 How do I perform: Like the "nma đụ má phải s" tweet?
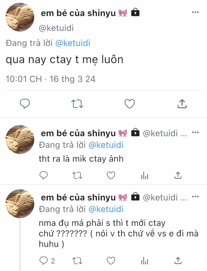pyautogui.click(x=111, y=260)
